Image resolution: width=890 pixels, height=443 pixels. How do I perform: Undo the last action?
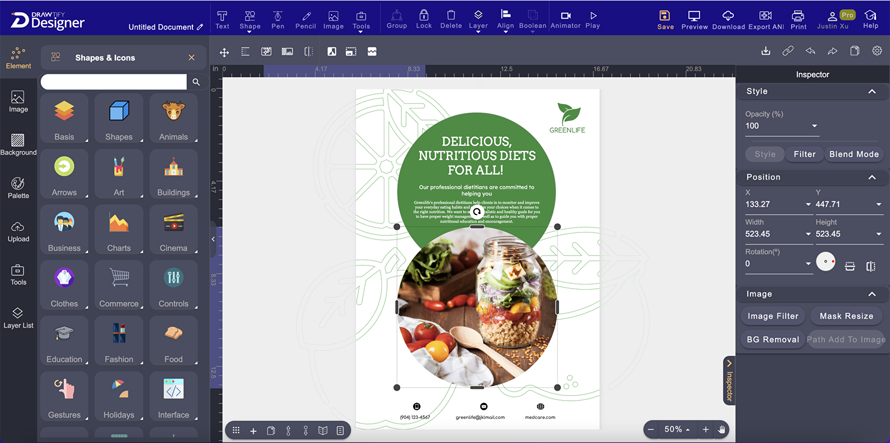810,51
